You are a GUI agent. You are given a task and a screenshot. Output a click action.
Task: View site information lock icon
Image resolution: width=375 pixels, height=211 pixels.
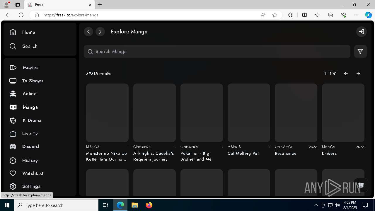coord(37,15)
